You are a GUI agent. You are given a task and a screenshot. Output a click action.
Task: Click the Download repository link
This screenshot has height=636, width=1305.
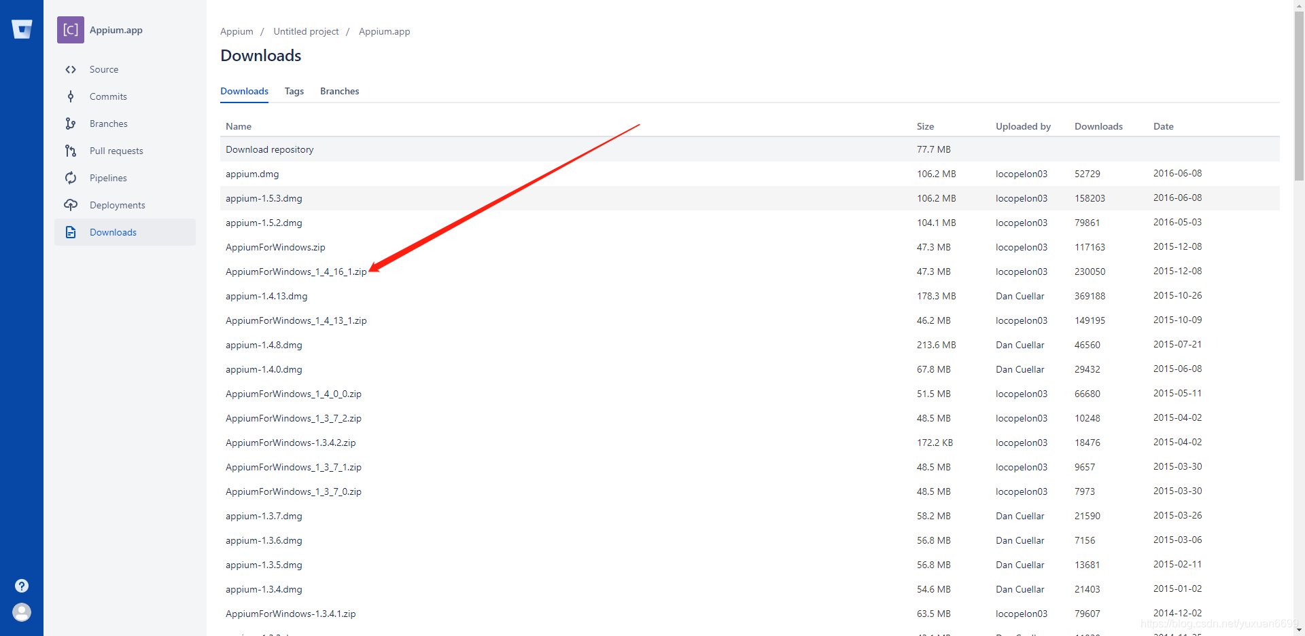pyautogui.click(x=270, y=149)
